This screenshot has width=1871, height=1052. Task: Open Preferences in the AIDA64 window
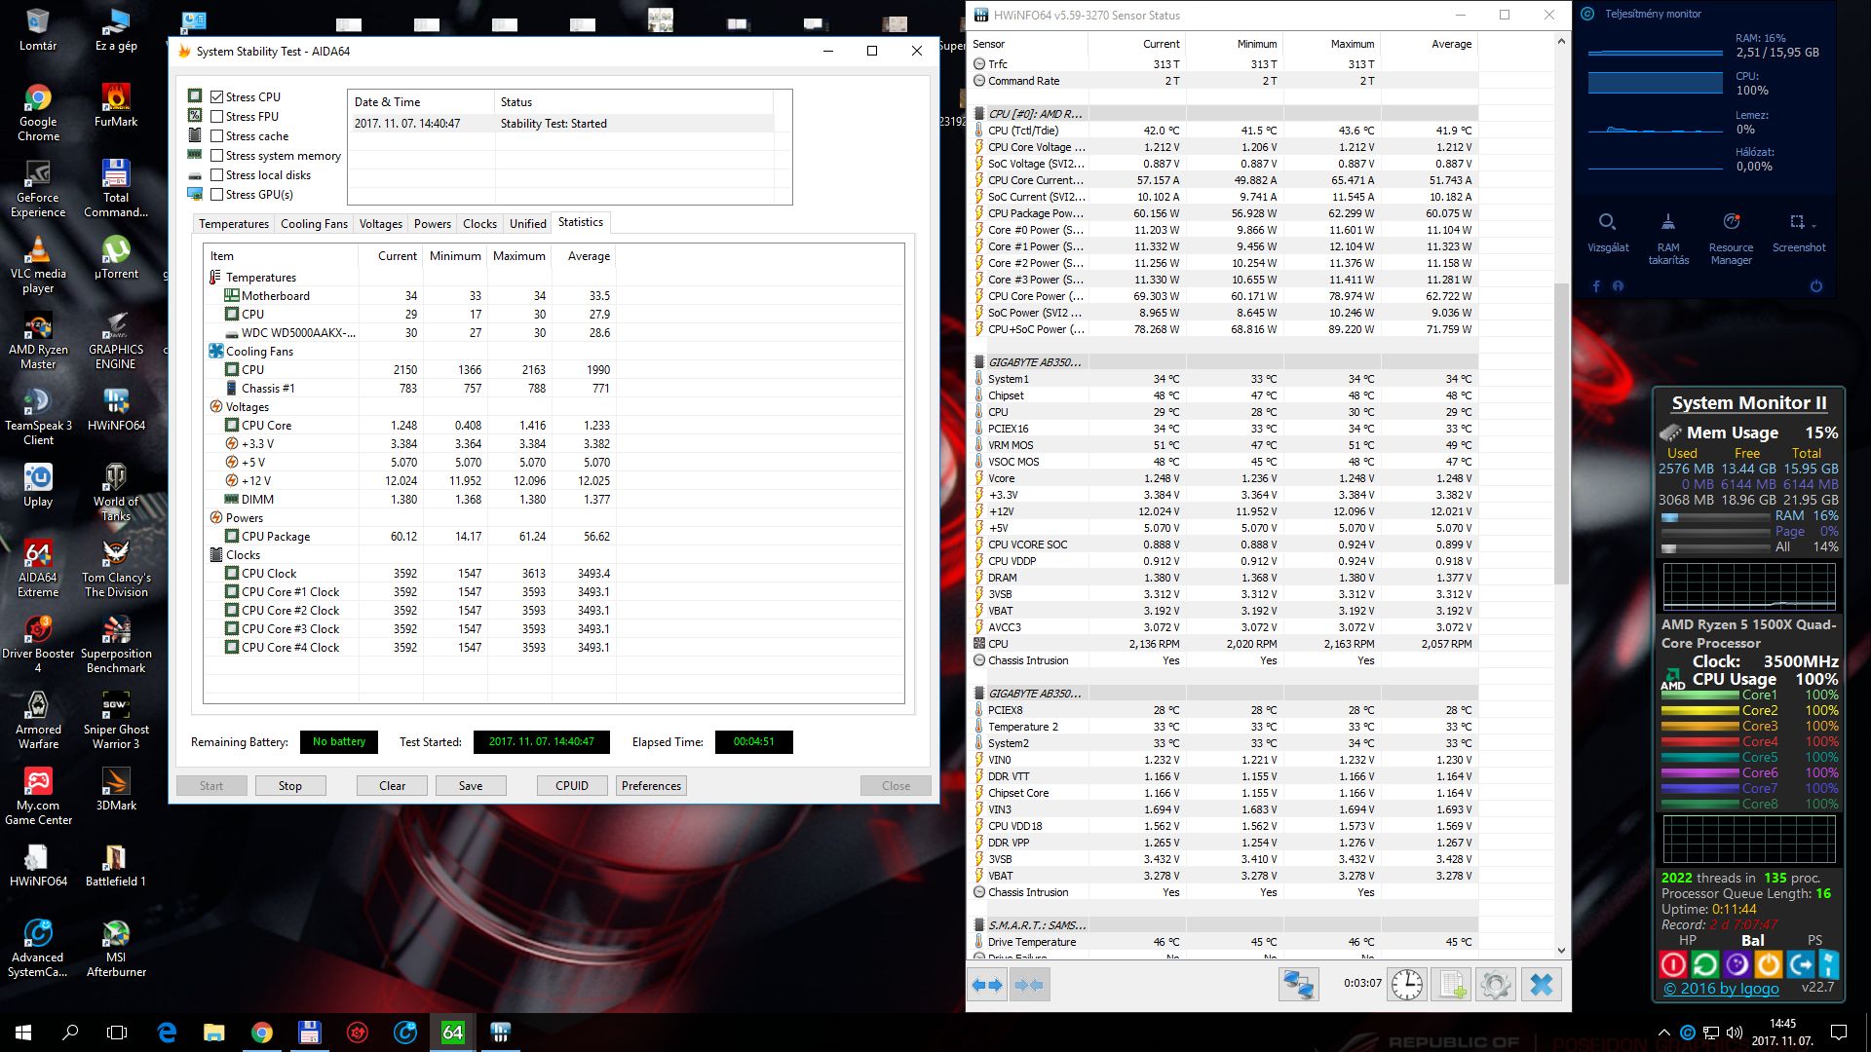651,786
